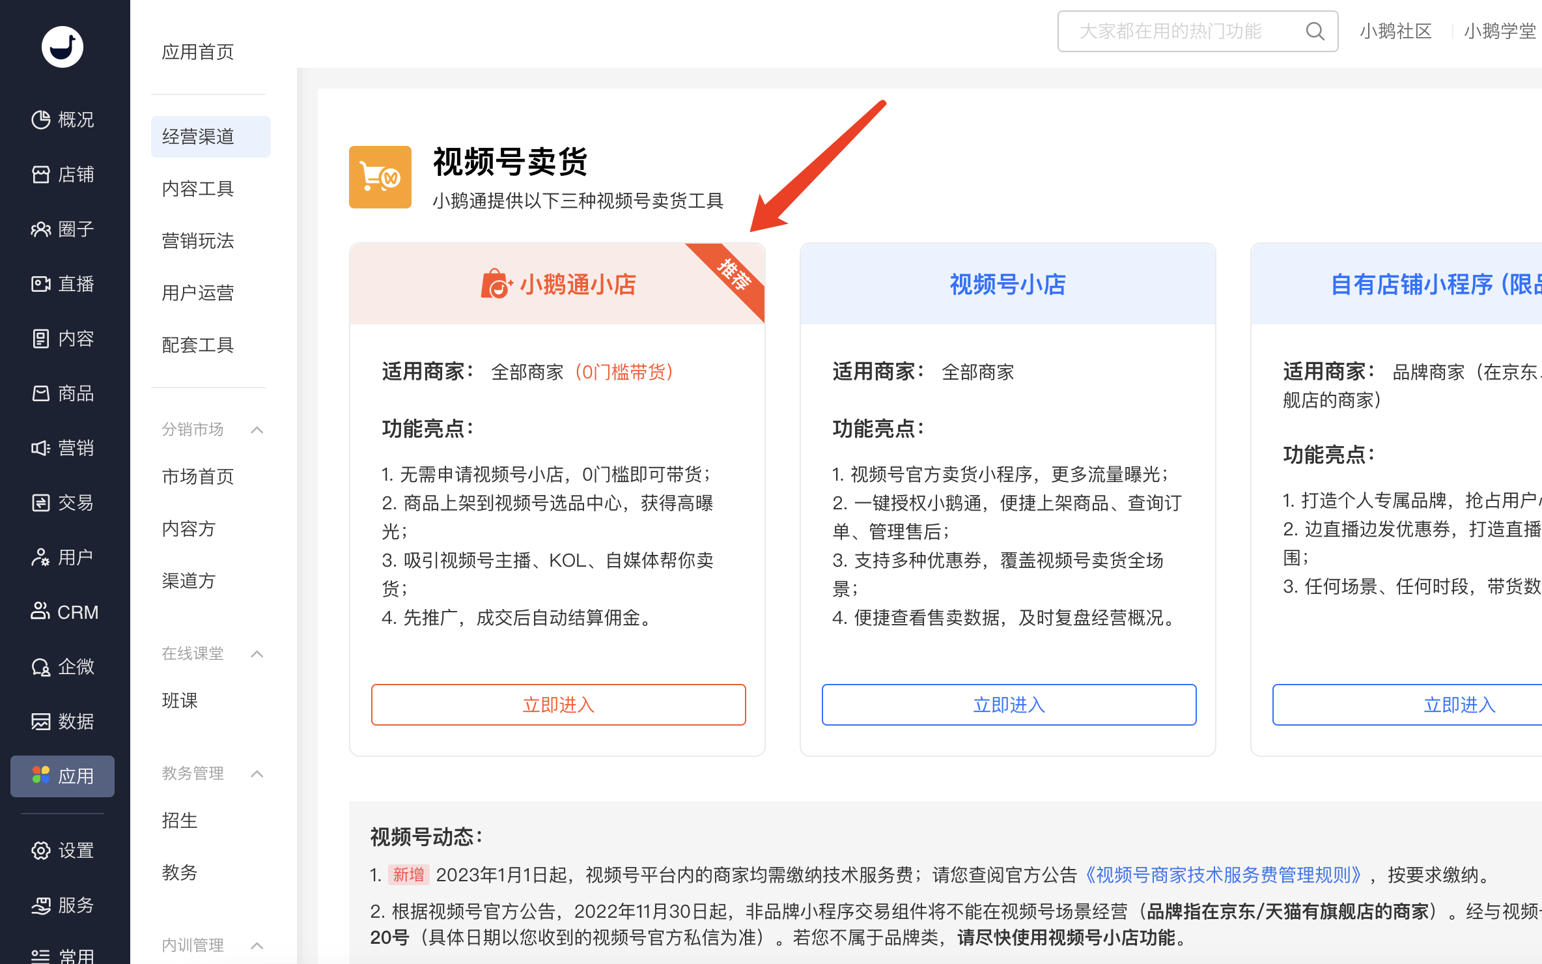The image size is (1542, 964).
Task: Open 内容 content section in the dark sidebar
Action: [63, 339]
